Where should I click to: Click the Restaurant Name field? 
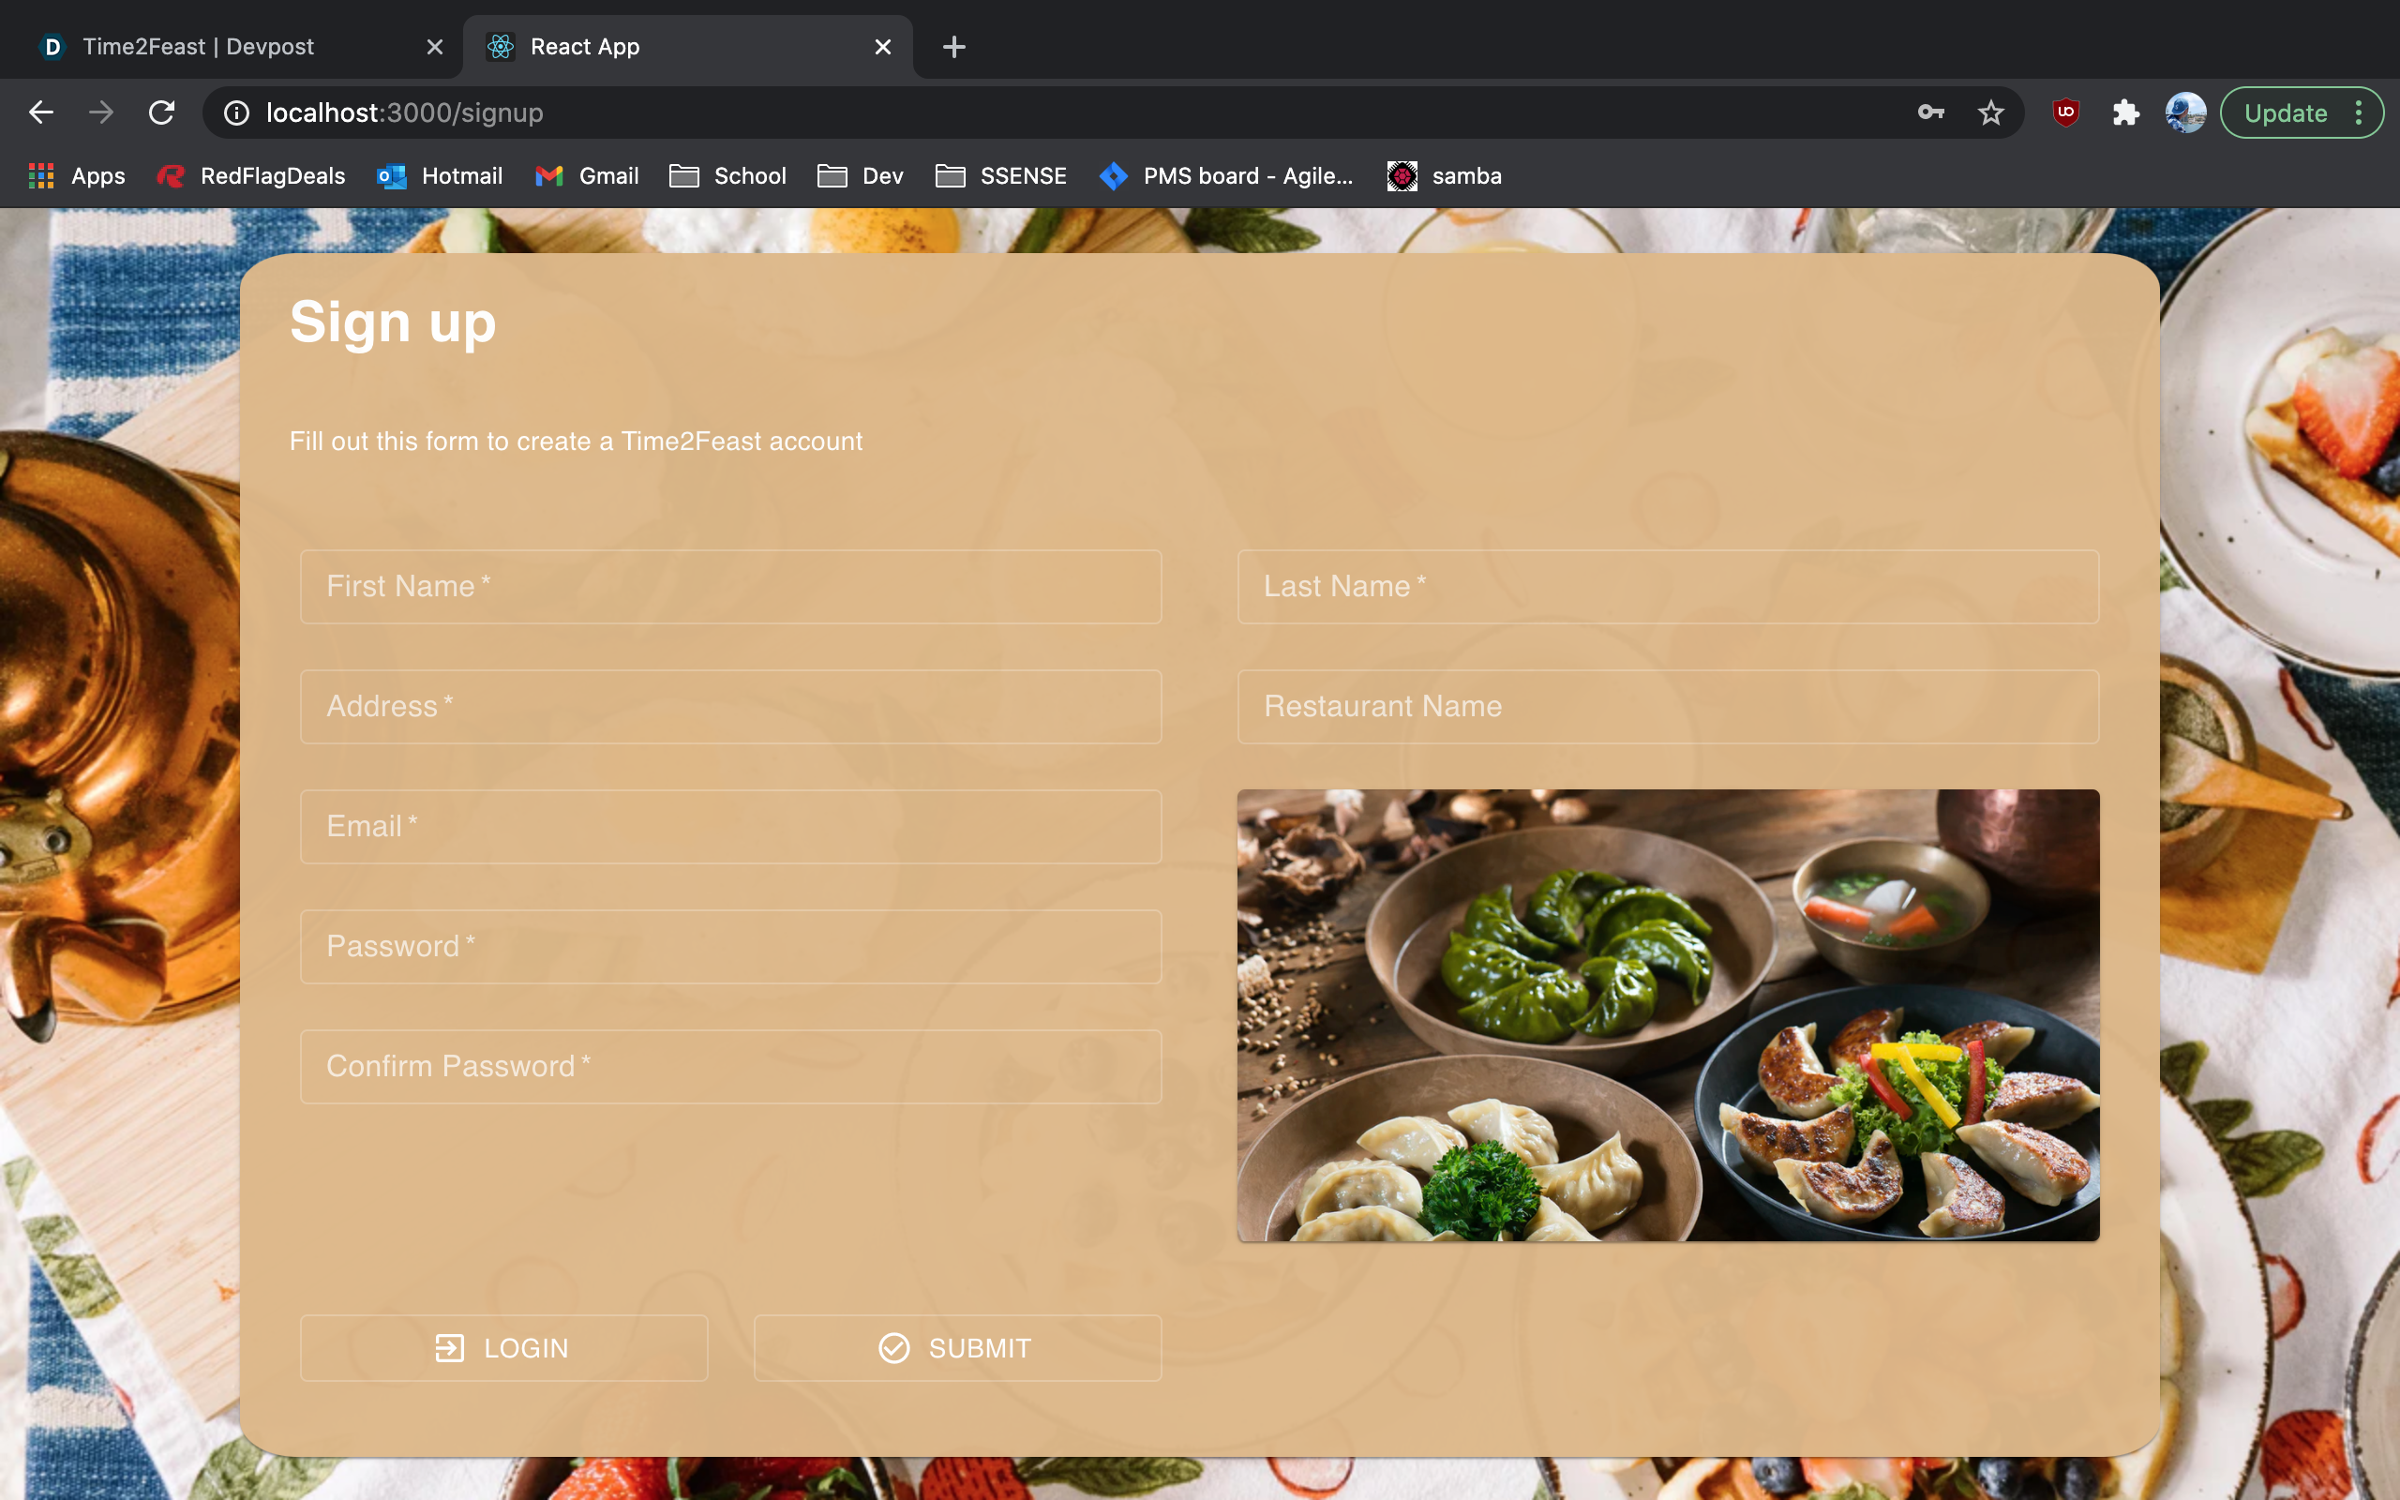pyautogui.click(x=1667, y=706)
